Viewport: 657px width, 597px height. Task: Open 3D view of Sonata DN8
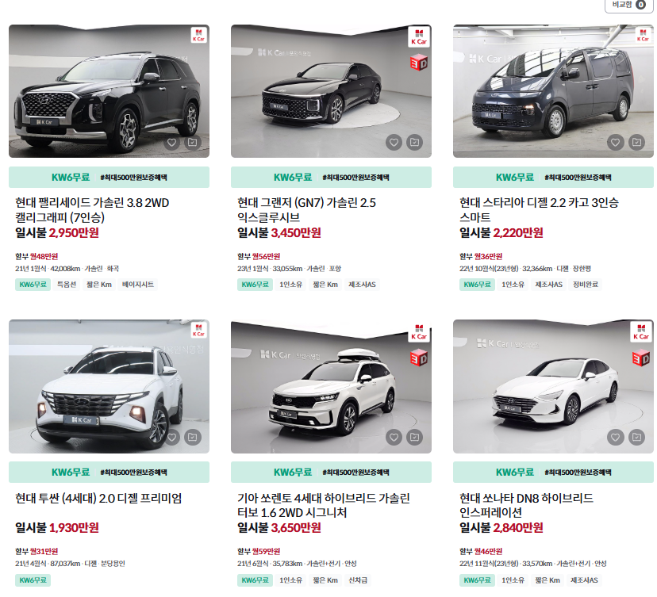tap(640, 358)
